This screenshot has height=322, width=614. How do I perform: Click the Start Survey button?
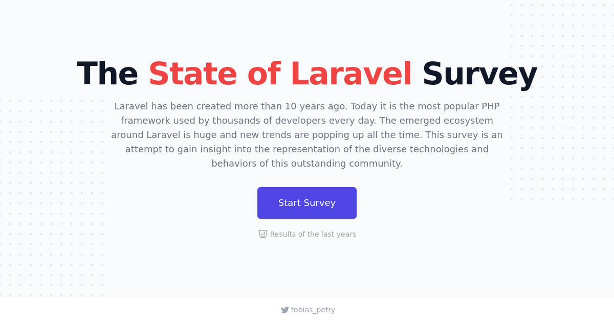[307, 203]
